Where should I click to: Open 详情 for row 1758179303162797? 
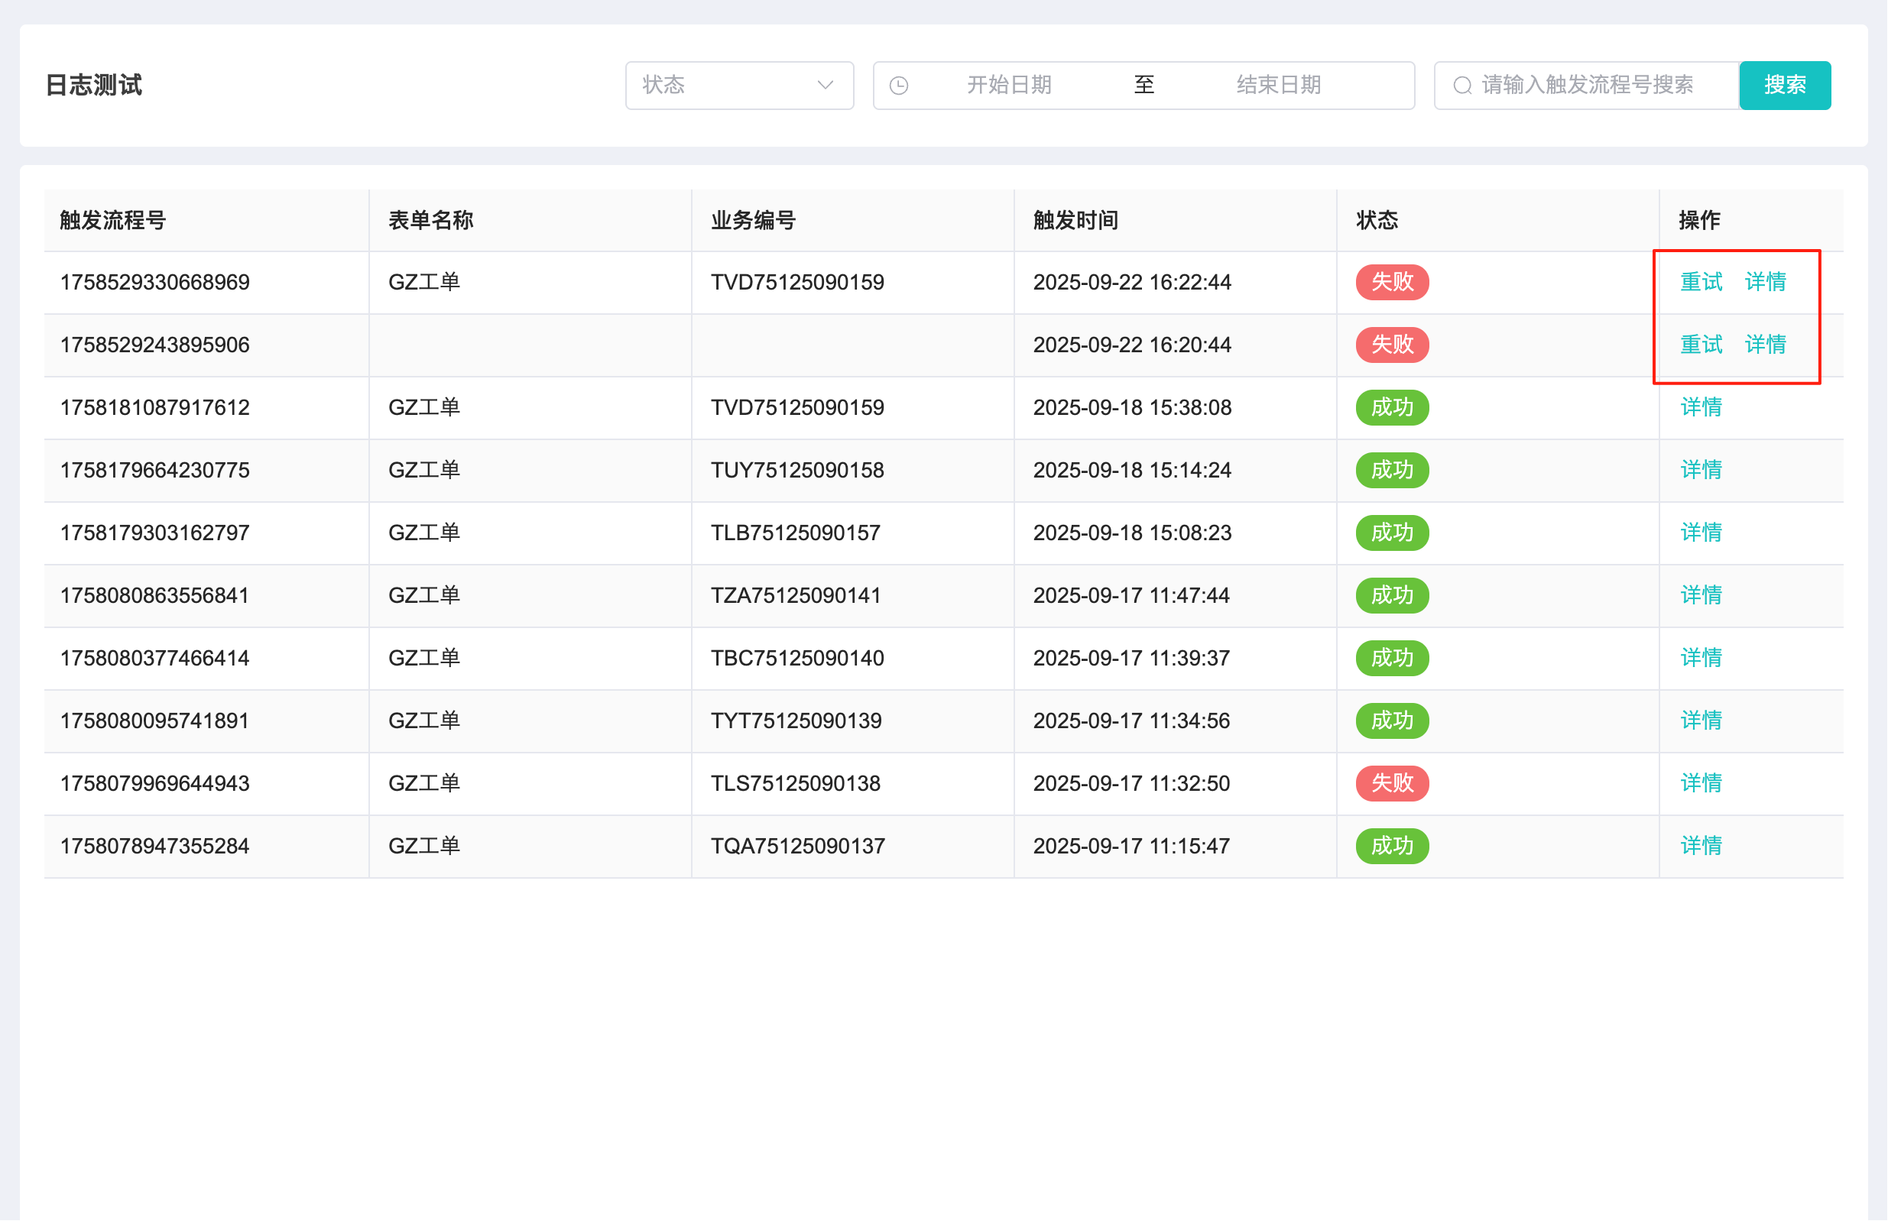[x=1701, y=532]
